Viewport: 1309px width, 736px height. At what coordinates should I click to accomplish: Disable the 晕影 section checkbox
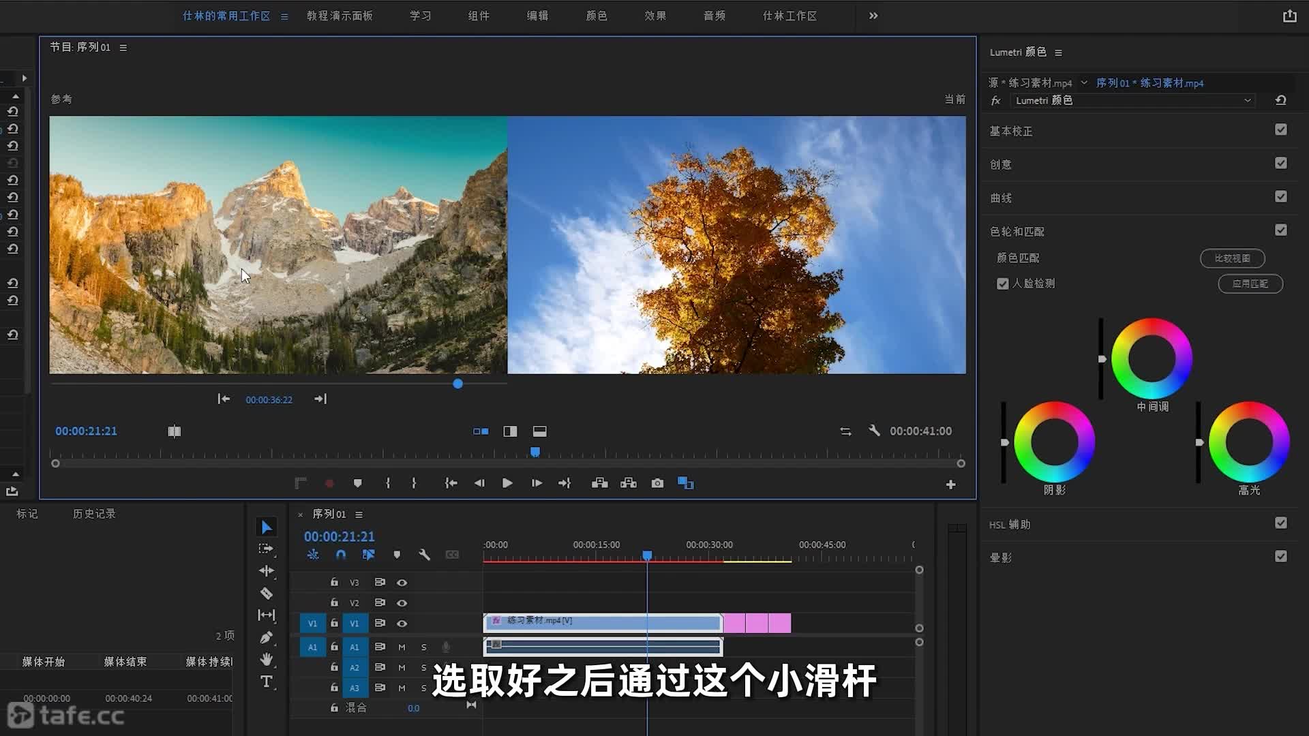tap(1281, 556)
